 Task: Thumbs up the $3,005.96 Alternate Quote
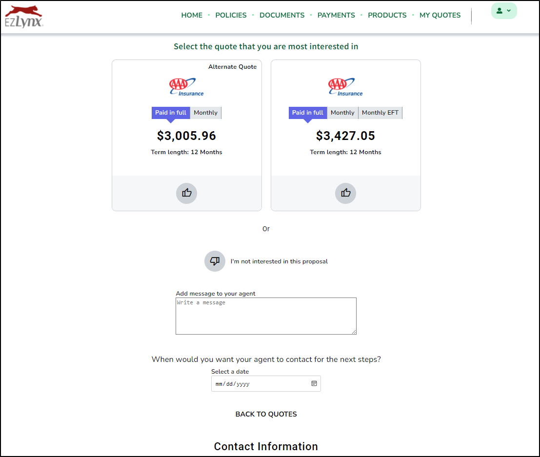pyautogui.click(x=186, y=193)
